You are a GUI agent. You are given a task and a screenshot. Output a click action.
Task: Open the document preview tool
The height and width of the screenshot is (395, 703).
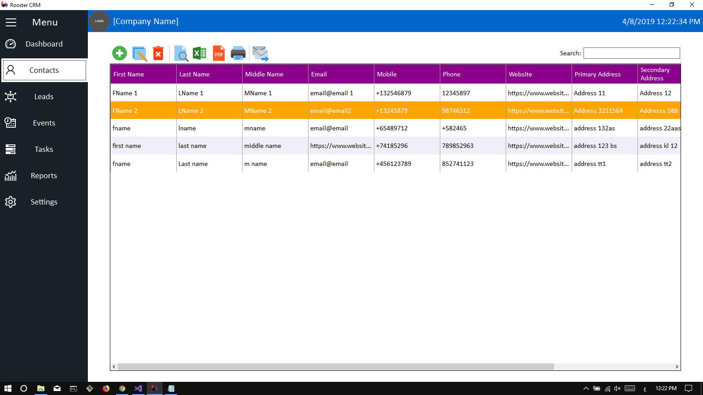pos(181,54)
